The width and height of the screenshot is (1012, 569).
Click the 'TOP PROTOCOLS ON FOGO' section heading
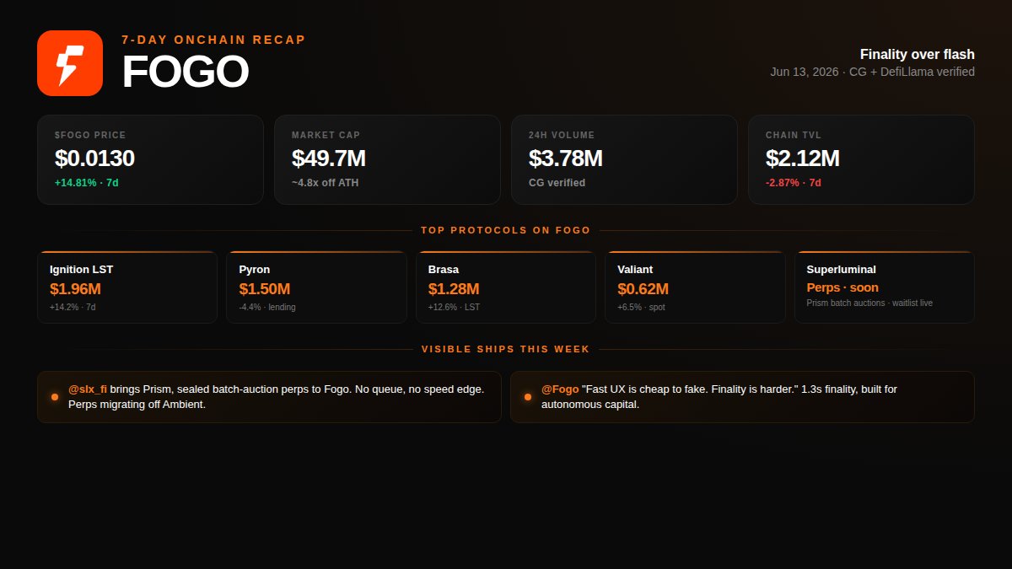[x=506, y=230]
